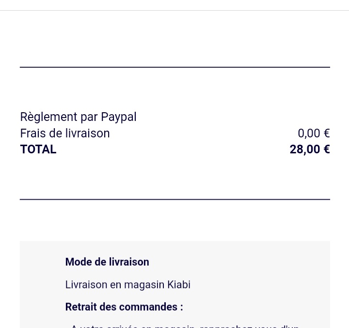This screenshot has width=349, height=328.
Task: Click the empty left margin of the gray delivery box
Action: coord(42,284)
